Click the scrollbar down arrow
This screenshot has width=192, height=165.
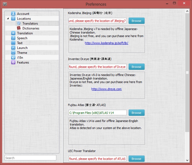tap(187, 160)
